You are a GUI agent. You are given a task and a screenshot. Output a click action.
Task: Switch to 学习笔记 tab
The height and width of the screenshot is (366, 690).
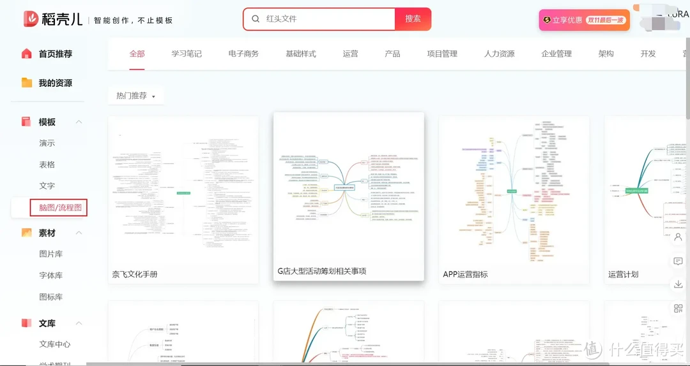[187, 54]
